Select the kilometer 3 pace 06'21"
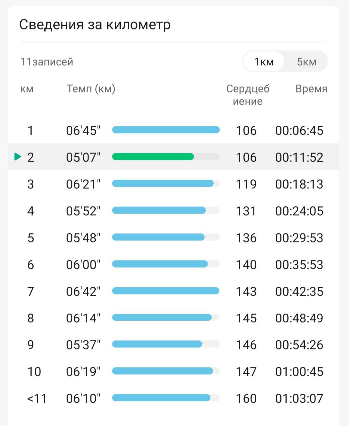The width and height of the screenshot is (349, 426). click(x=83, y=184)
